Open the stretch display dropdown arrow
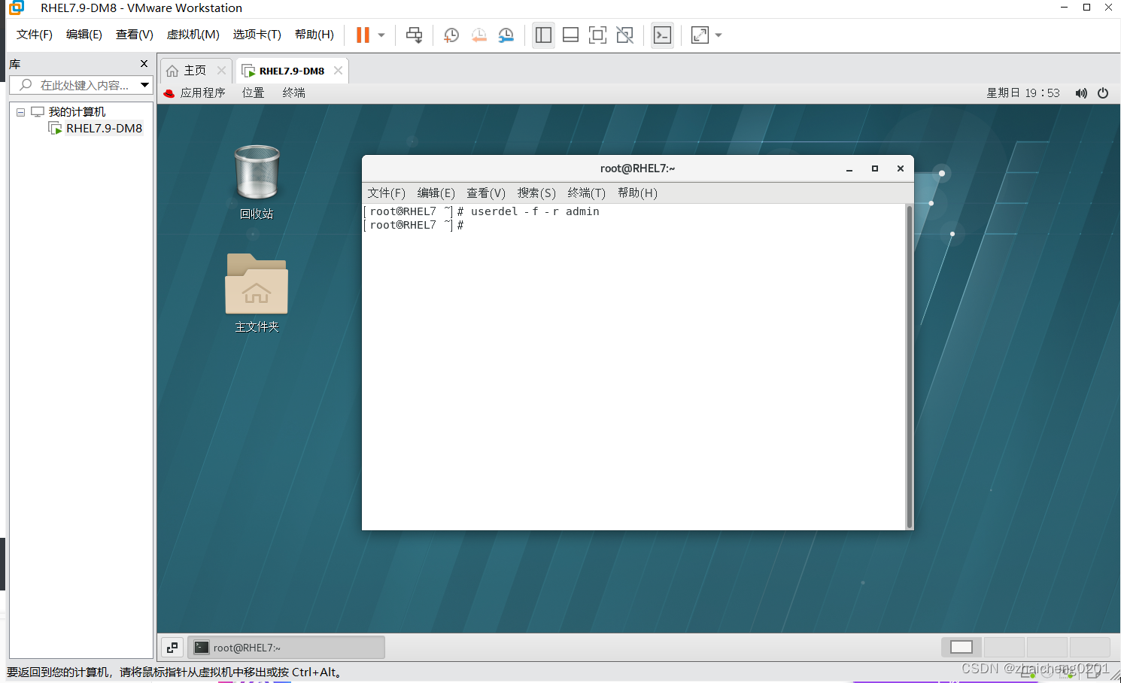The height and width of the screenshot is (683, 1121). [x=718, y=35]
